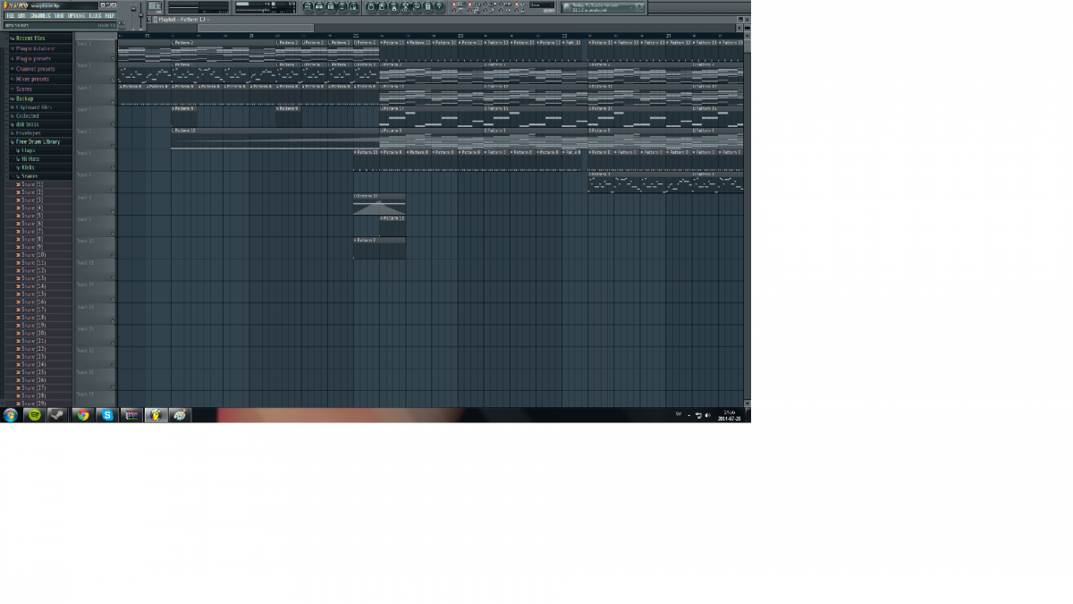Mute Track 3 with its green dot
The height and width of the screenshot is (604, 1073).
pos(112,101)
